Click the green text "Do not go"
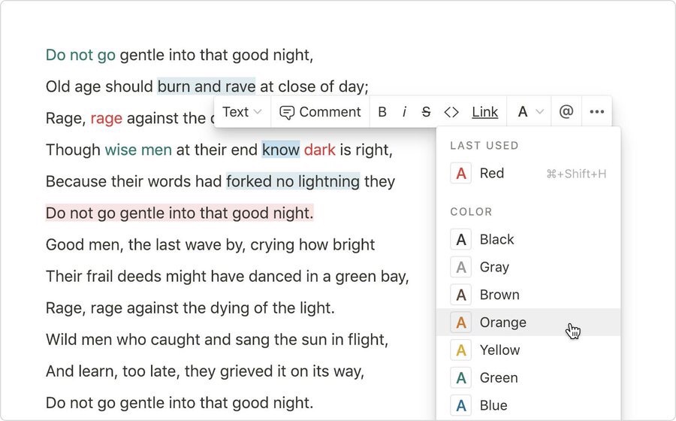This screenshot has height=421, width=676. (80, 55)
